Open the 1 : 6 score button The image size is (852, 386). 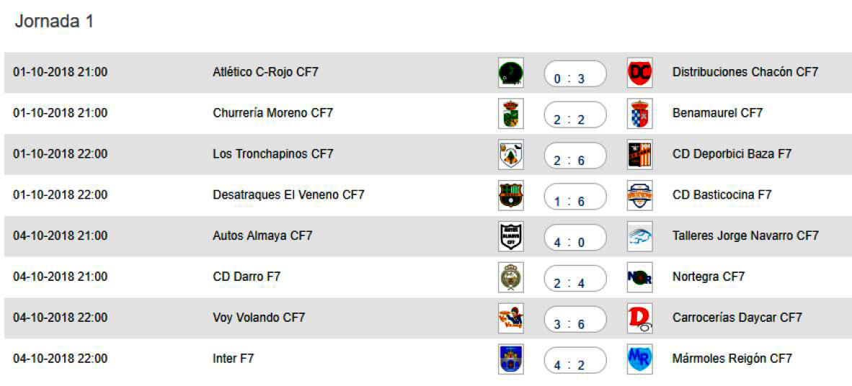coord(575,197)
